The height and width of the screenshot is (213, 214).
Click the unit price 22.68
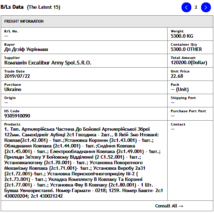coord(177,76)
